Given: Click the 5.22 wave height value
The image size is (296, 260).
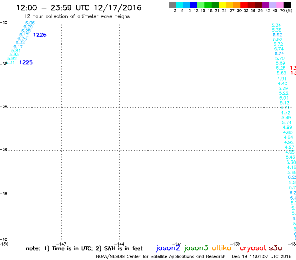Looking at the screenshot, I should tap(284, 93).
